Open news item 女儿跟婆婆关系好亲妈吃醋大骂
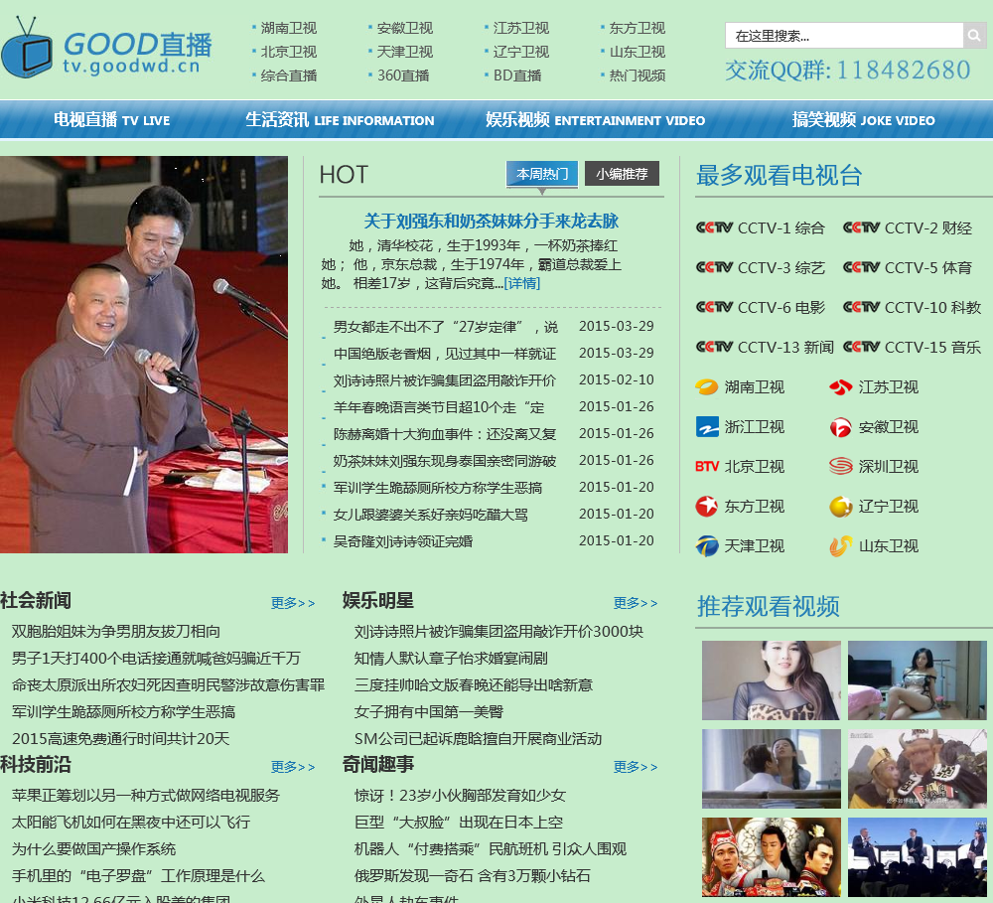This screenshot has width=993, height=903. pos(431,515)
